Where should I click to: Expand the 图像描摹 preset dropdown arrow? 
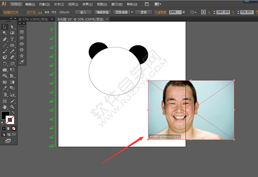132,12
